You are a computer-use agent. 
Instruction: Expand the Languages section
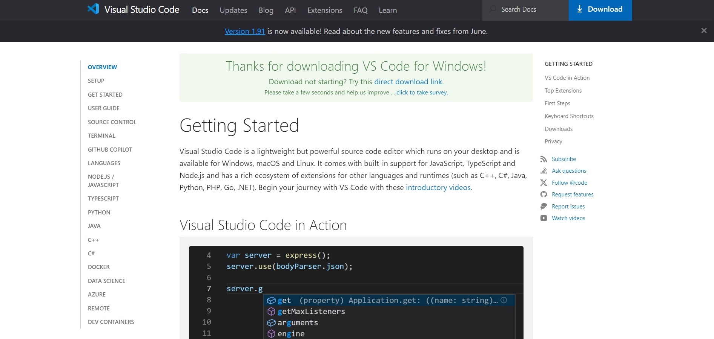pyautogui.click(x=104, y=163)
